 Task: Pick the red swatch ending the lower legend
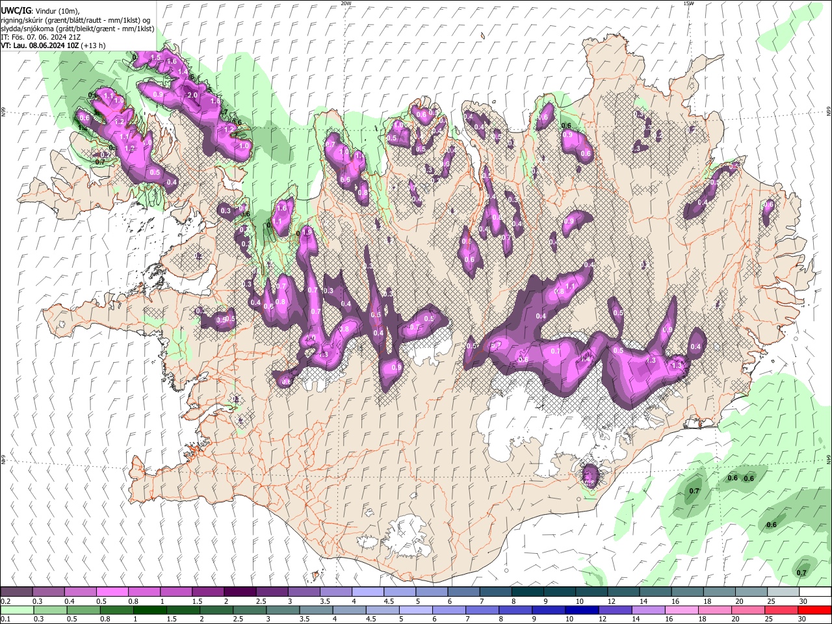click(x=814, y=610)
